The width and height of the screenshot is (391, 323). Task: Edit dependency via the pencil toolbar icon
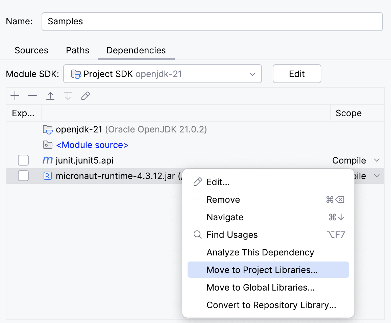(x=85, y=96)
